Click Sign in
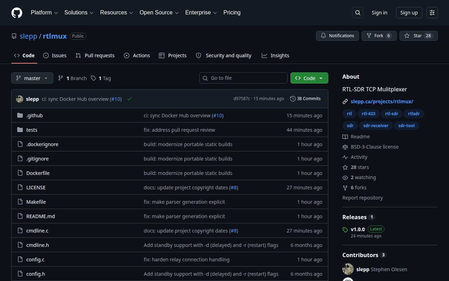The image size is (449, 281). 380,13
